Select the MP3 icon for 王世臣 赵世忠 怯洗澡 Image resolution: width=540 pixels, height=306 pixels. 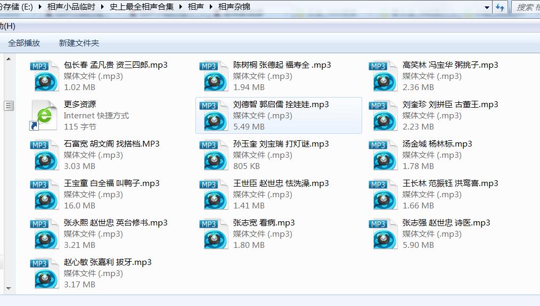[214, 195]
